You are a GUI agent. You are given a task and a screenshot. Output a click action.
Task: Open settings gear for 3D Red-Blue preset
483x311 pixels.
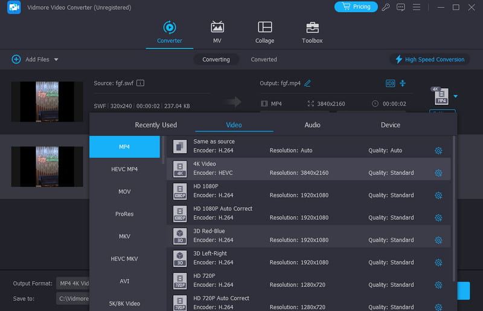click(x=438, y=240)
